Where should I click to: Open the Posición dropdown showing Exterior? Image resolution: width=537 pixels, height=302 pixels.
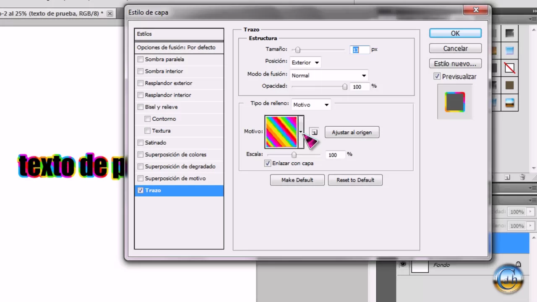point(305,62)
